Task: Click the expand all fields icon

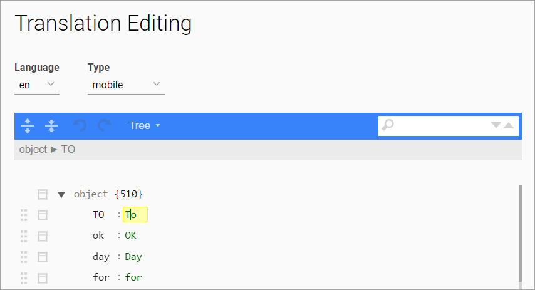Action: point(28,125)
